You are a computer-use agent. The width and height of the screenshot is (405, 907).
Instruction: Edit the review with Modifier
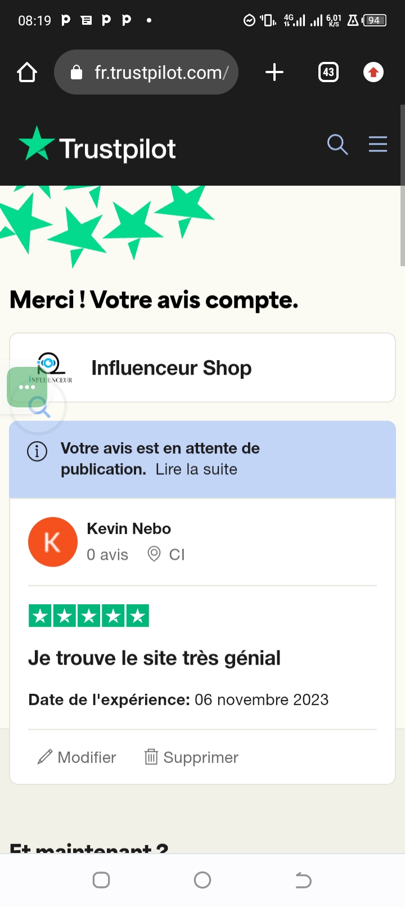click(77, 757)
